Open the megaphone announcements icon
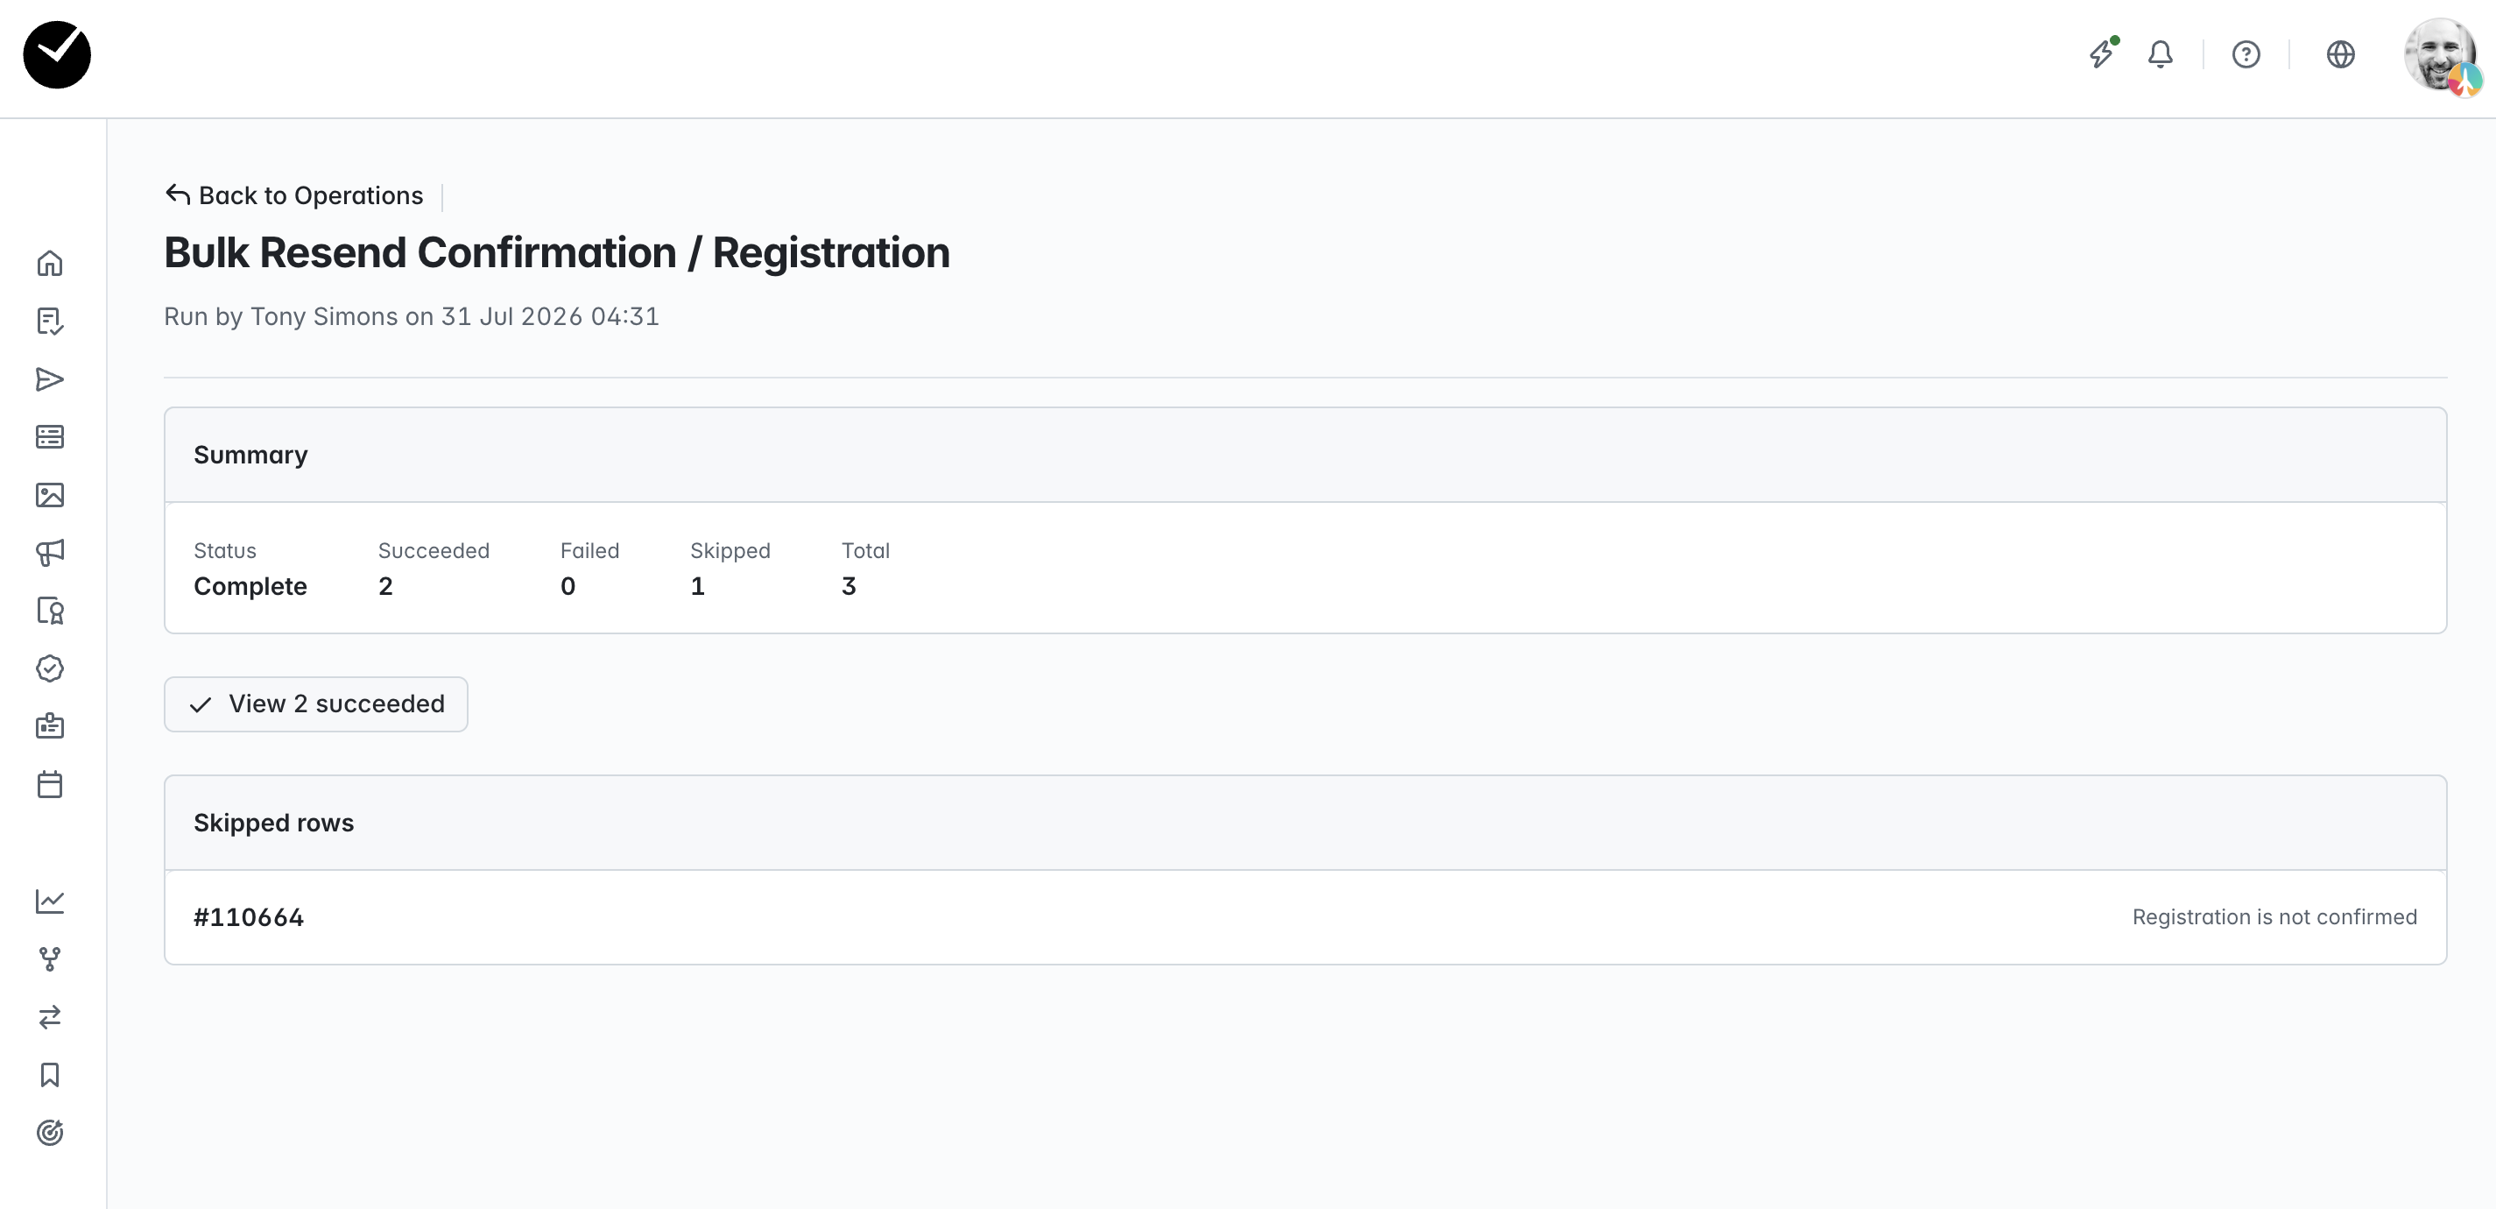 pos(49,553)
